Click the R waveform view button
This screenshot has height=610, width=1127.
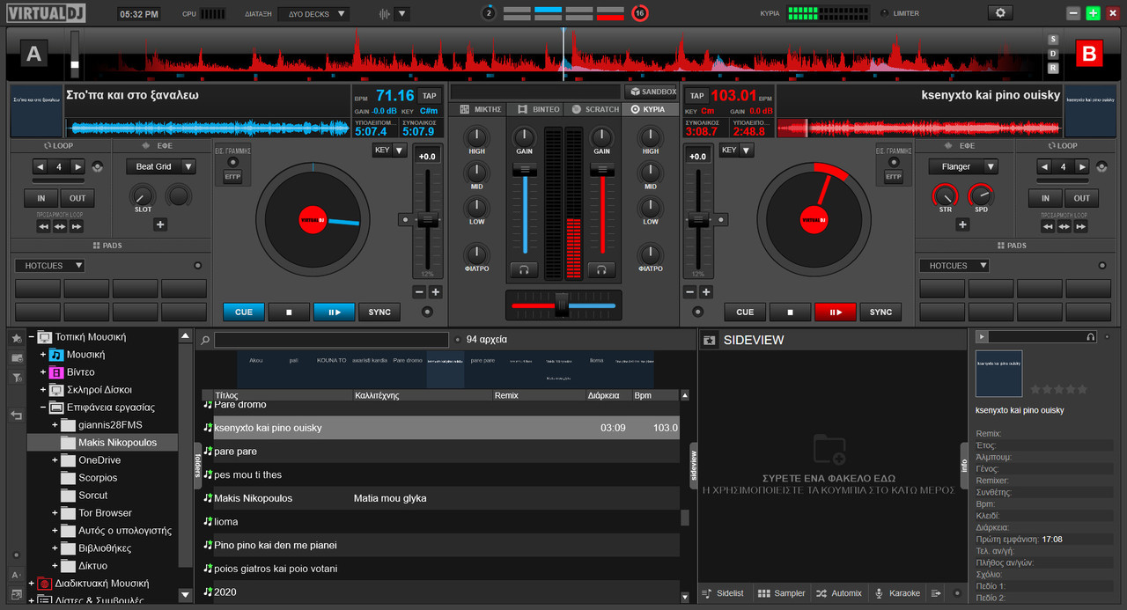pos(1053,68)
